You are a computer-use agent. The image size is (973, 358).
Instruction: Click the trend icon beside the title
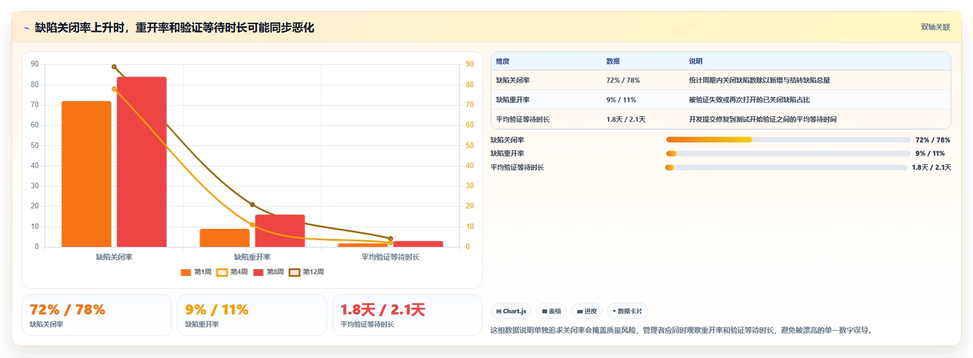coord(26,28)
